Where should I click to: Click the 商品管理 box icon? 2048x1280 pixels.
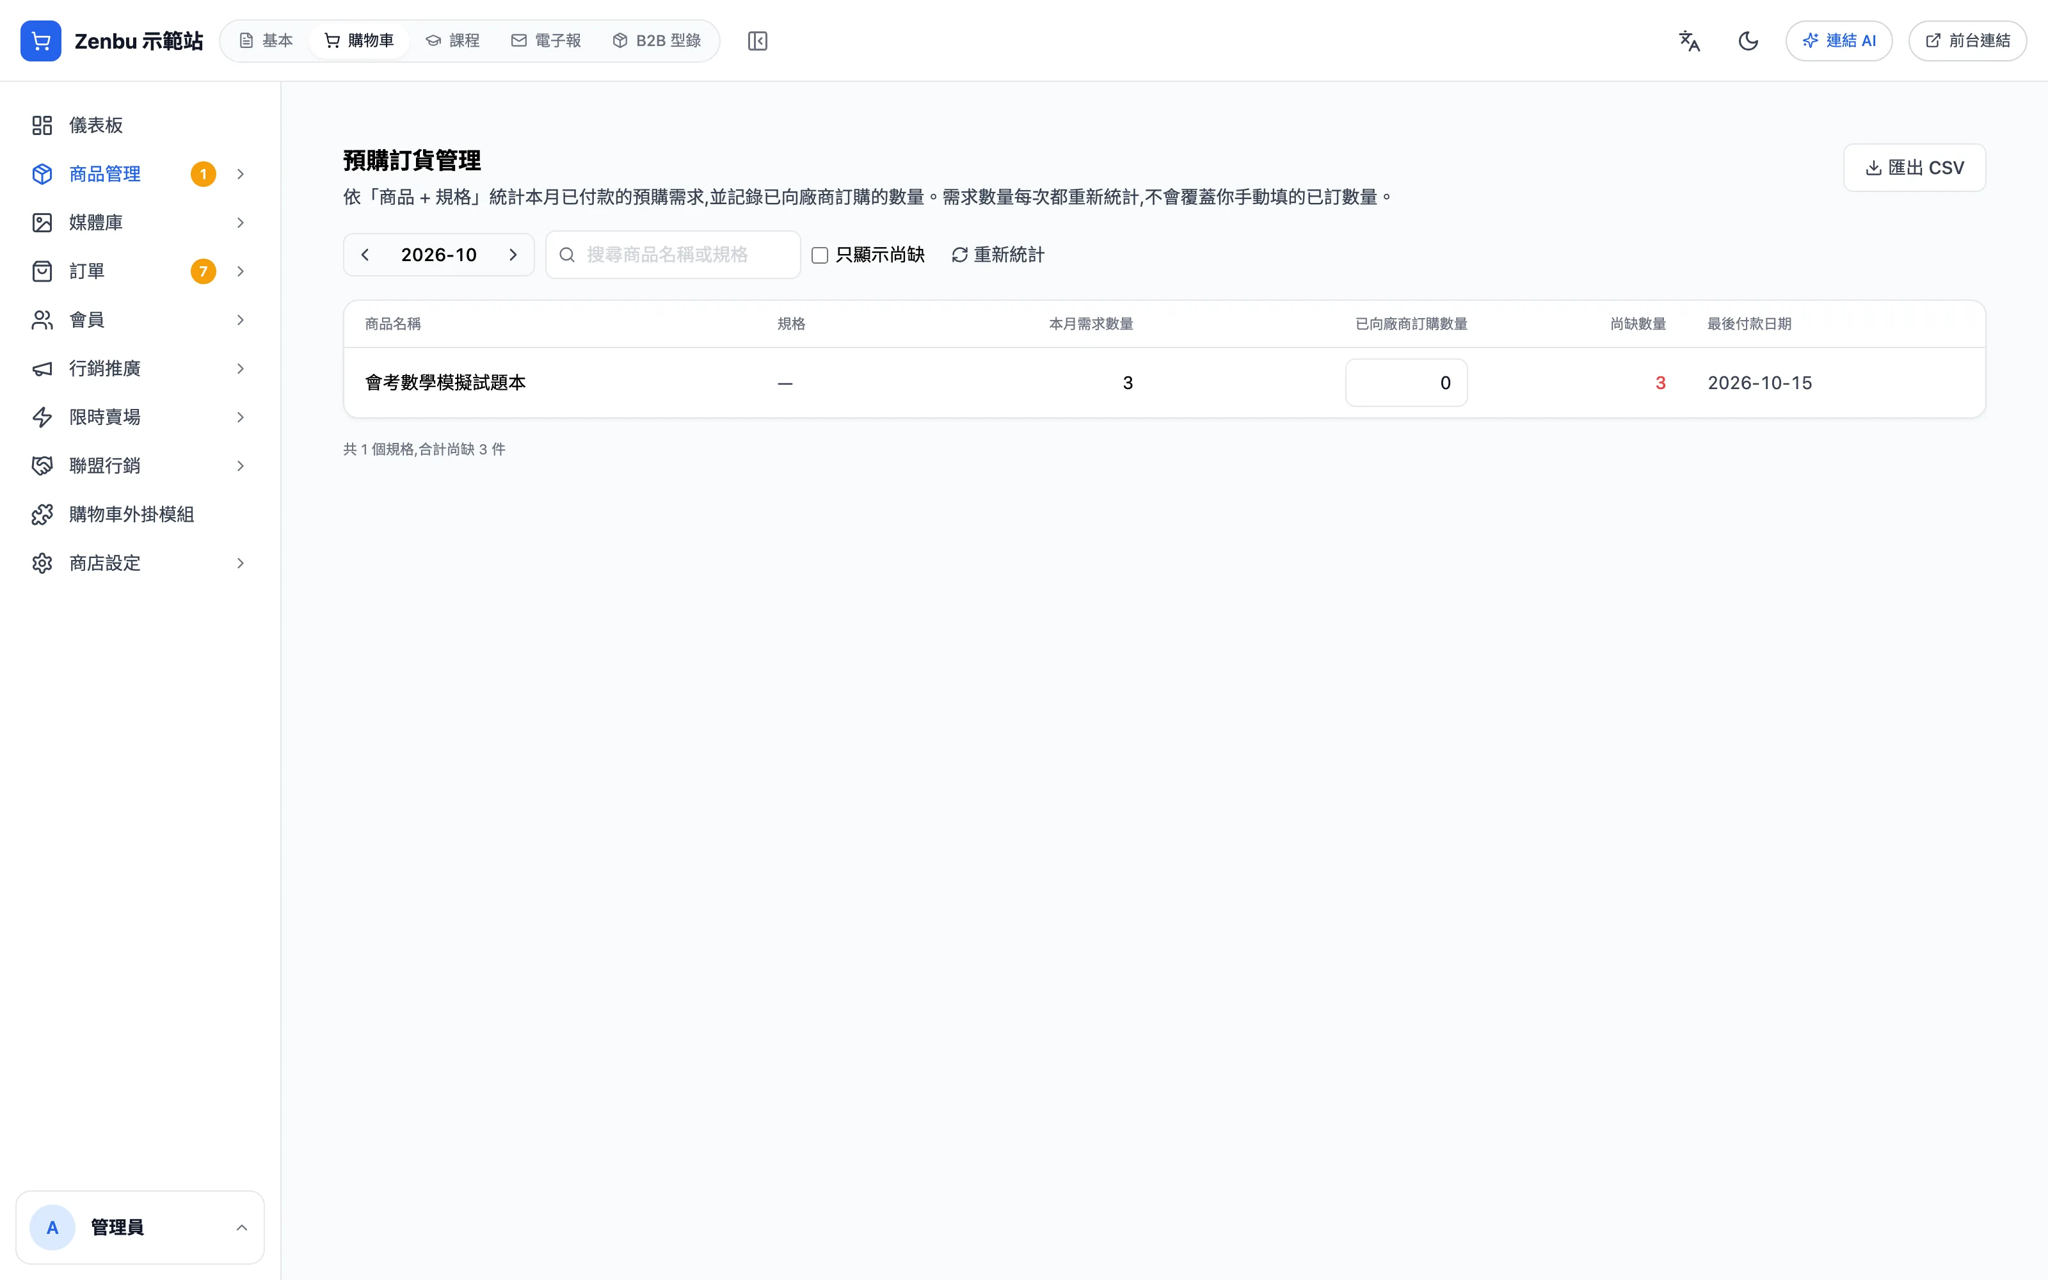pos(42,173)
